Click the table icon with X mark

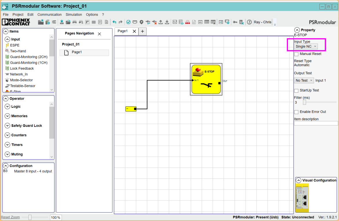[x=213, y=22]
